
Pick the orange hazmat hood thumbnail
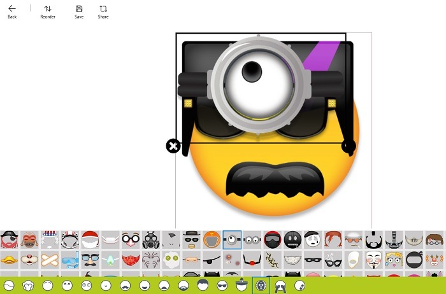(212, 240)
